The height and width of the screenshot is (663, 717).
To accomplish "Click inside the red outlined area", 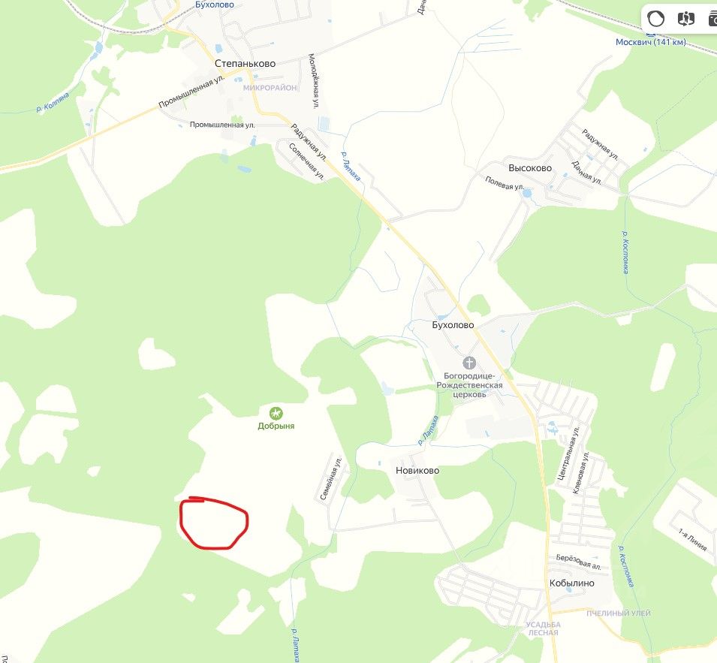I will coord(214,524).
